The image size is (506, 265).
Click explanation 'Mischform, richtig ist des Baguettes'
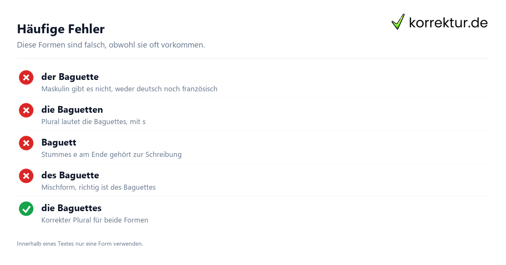[x=99, y=188]
